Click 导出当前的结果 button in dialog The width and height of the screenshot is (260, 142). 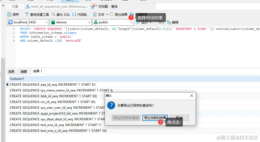click(155, 118)
